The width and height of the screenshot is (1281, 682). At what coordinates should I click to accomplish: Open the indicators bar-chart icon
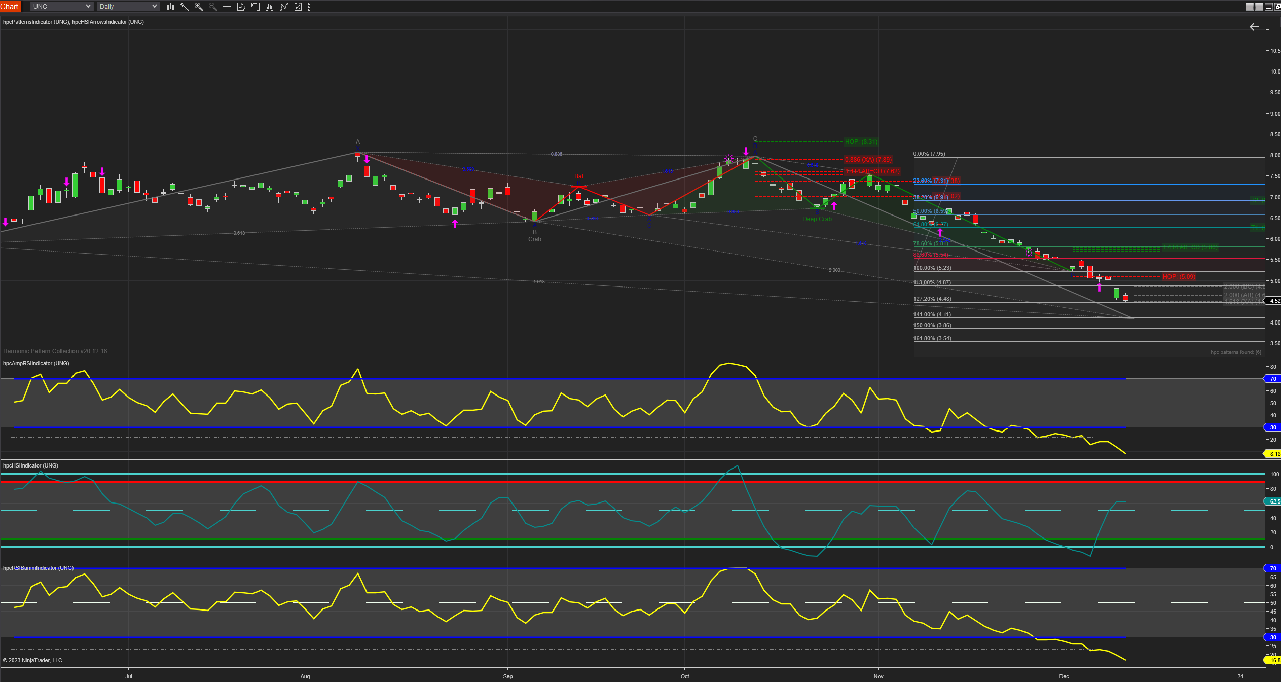click(x=270, y=7)
